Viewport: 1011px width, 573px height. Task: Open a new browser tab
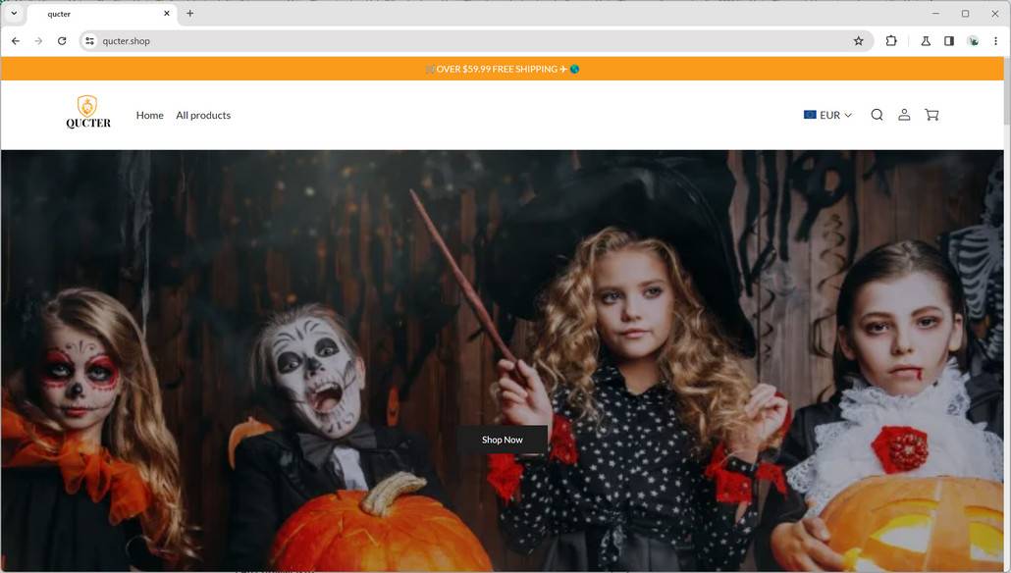[189, 13]
